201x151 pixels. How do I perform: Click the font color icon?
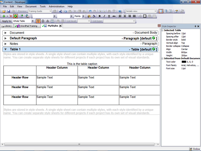[x=89, y=16]
